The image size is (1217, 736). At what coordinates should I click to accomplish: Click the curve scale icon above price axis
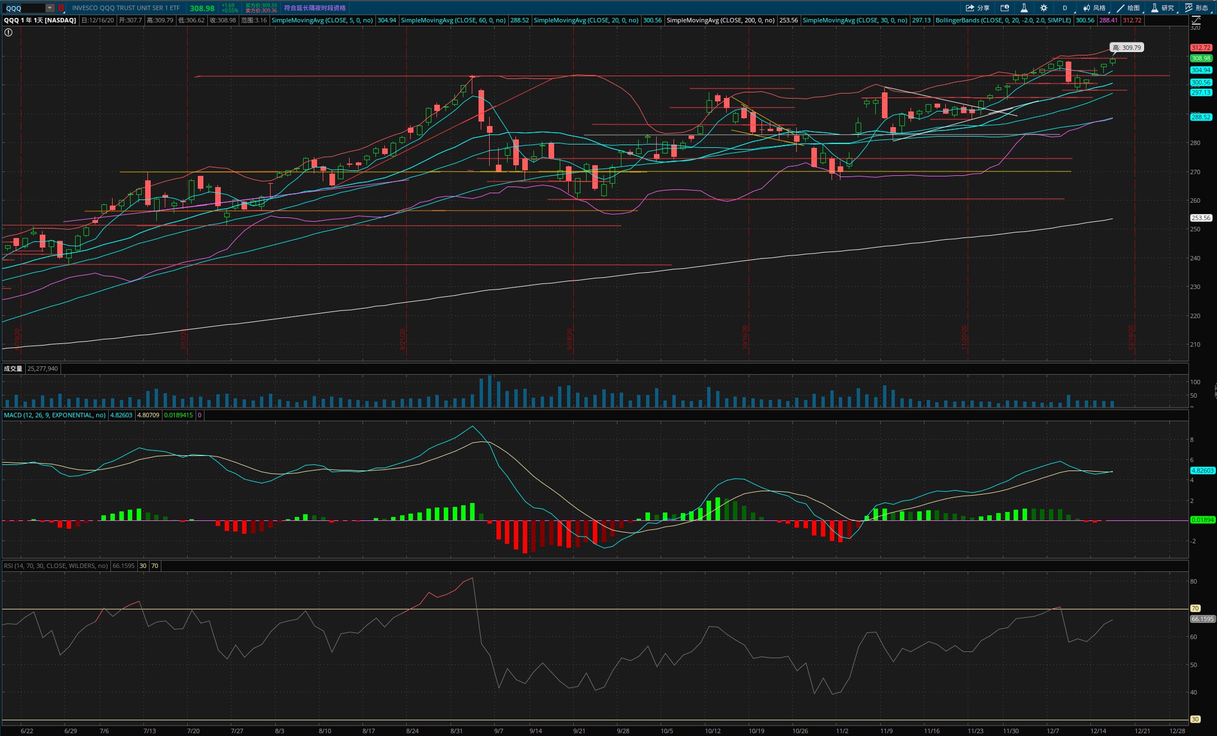[1196, 20]
